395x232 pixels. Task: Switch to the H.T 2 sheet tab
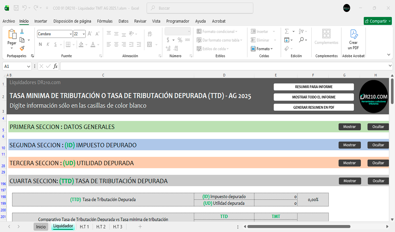[x=101, y=227]
